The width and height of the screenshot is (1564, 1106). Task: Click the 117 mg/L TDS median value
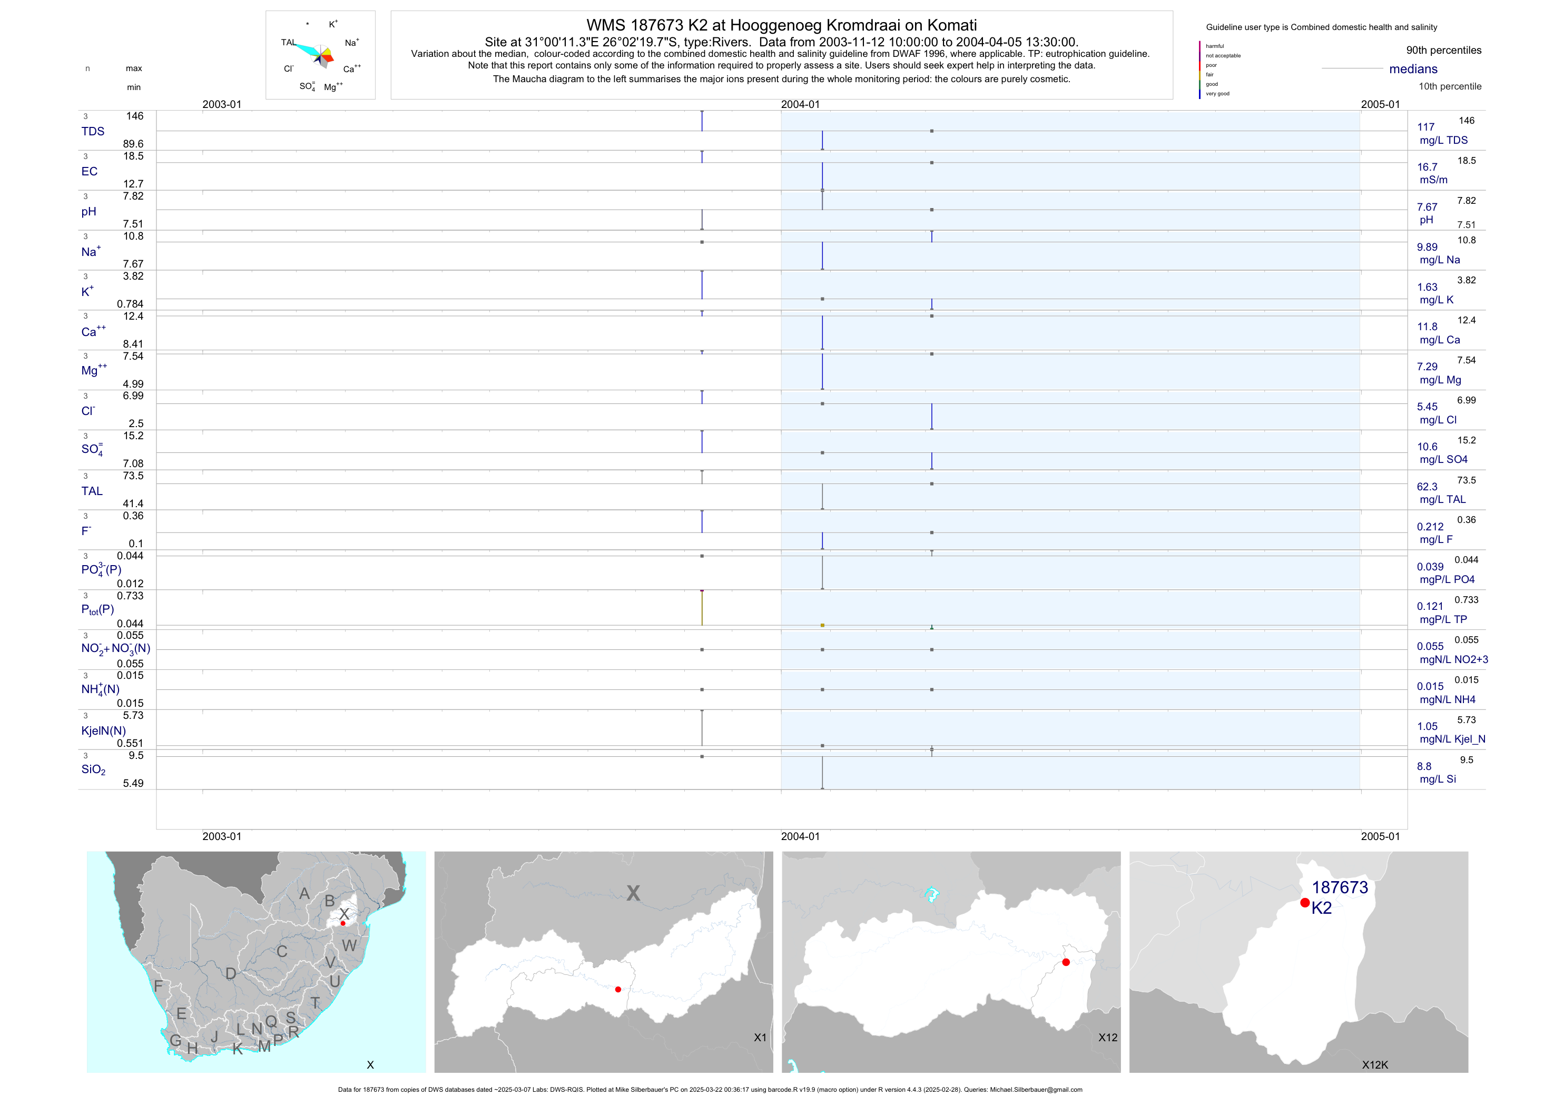tap(1425, 127)
